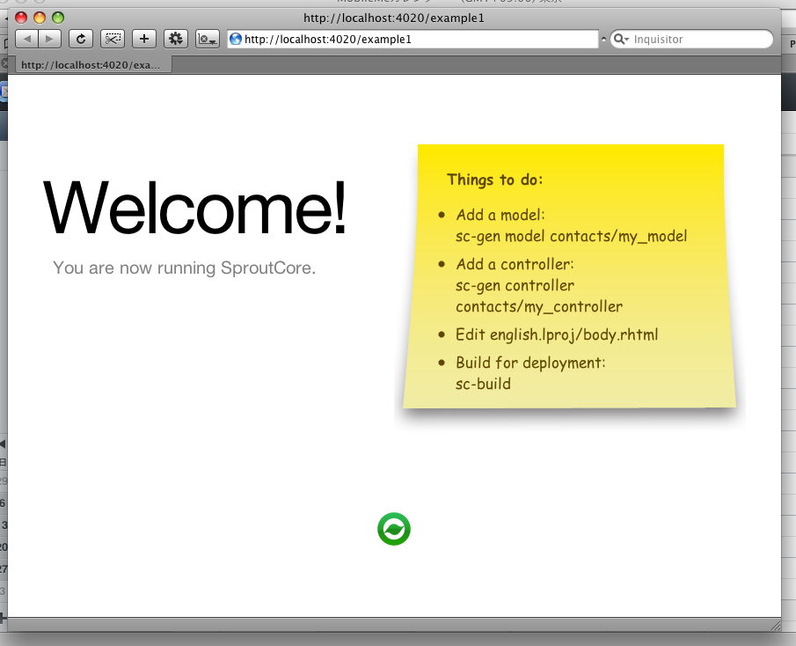796x646 pixels.
Task: Click 'Build for deployment:' list item
Action: click(x=530, y=363)
